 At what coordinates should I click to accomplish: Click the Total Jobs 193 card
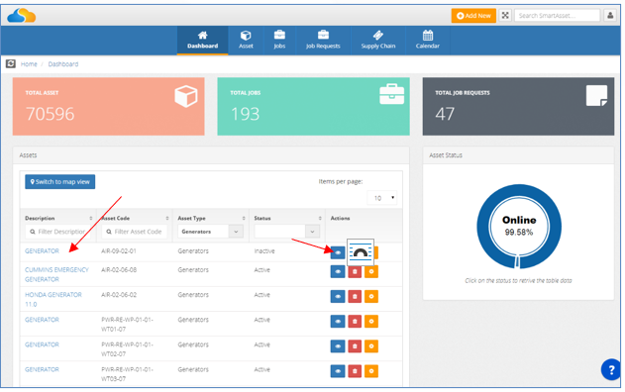click(x=313, y=106)
